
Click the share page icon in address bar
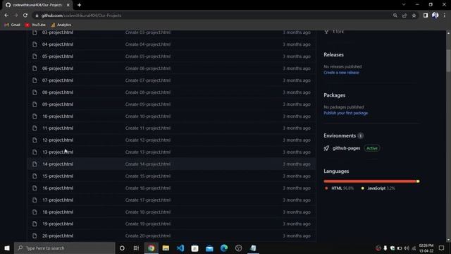click(404, 16)
